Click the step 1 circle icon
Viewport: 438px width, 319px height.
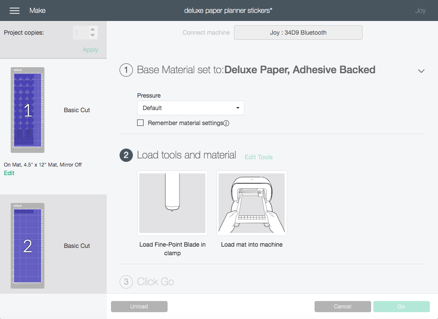126,70
